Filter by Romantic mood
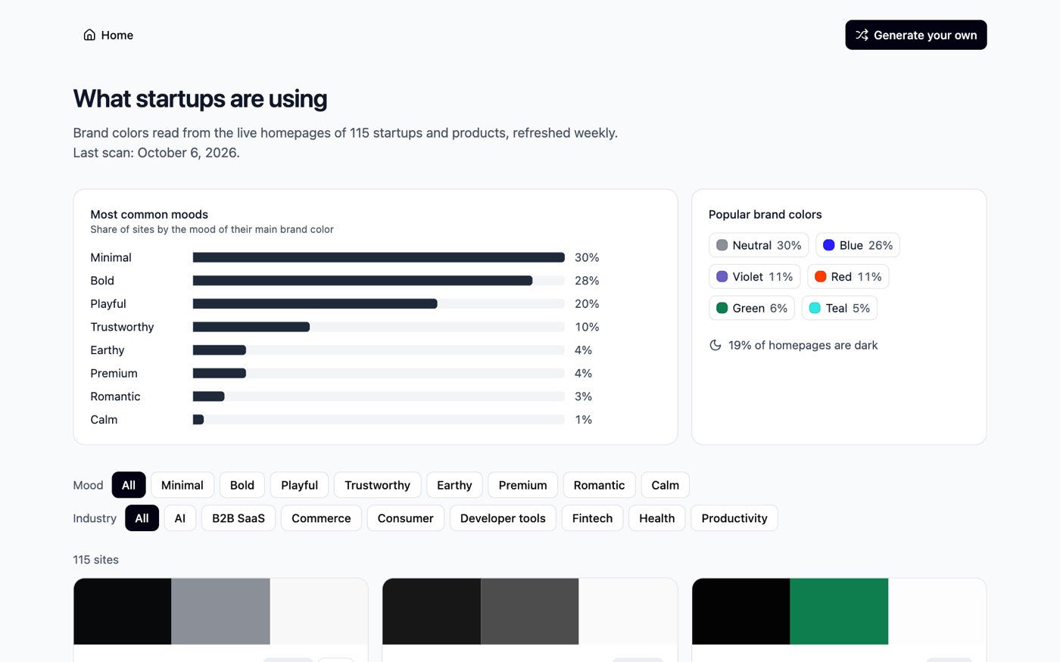Screen dimensions: 1060x662 600,485
